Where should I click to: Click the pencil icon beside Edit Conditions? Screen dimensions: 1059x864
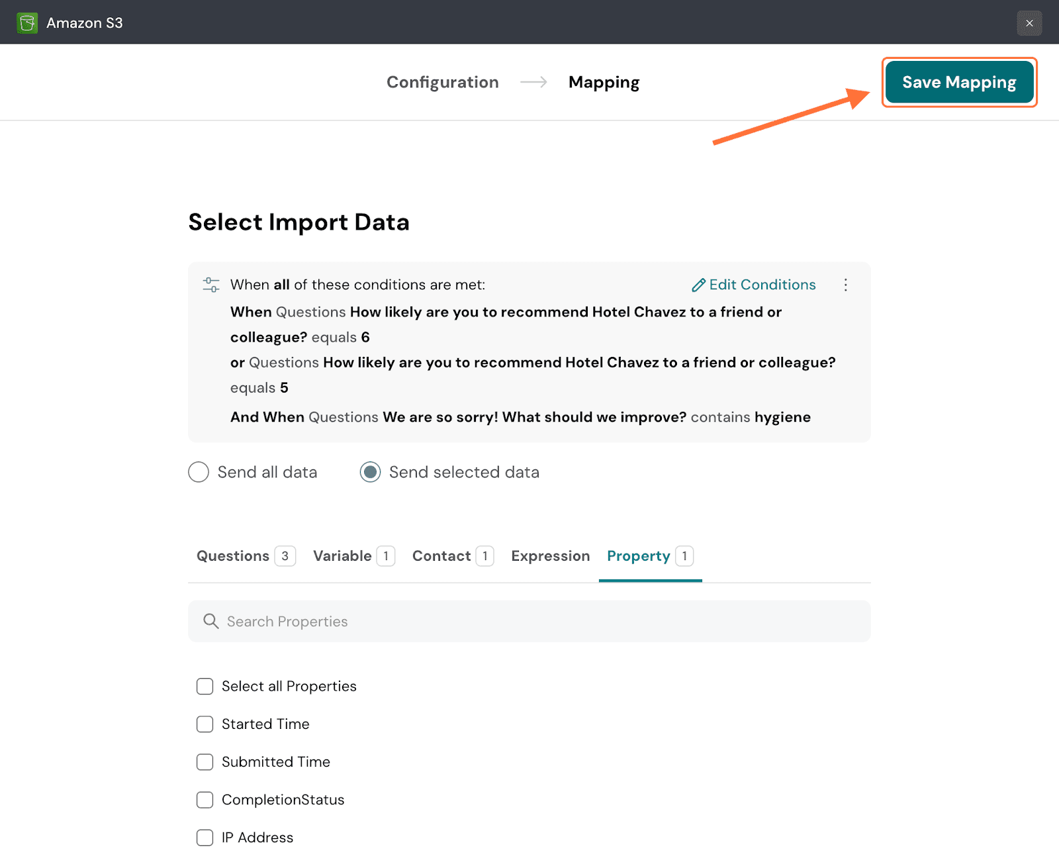click(x=698, y=285)
